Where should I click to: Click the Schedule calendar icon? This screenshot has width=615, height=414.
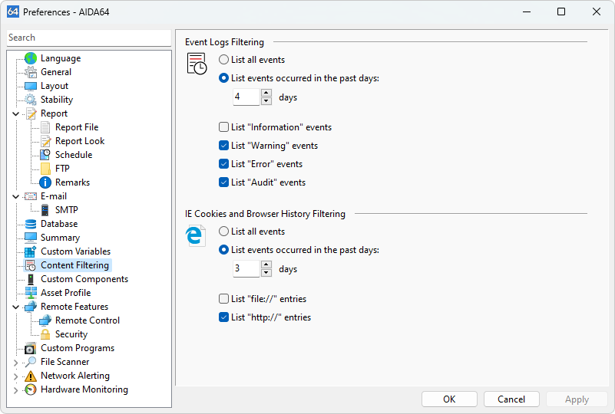tap(45, 155)
